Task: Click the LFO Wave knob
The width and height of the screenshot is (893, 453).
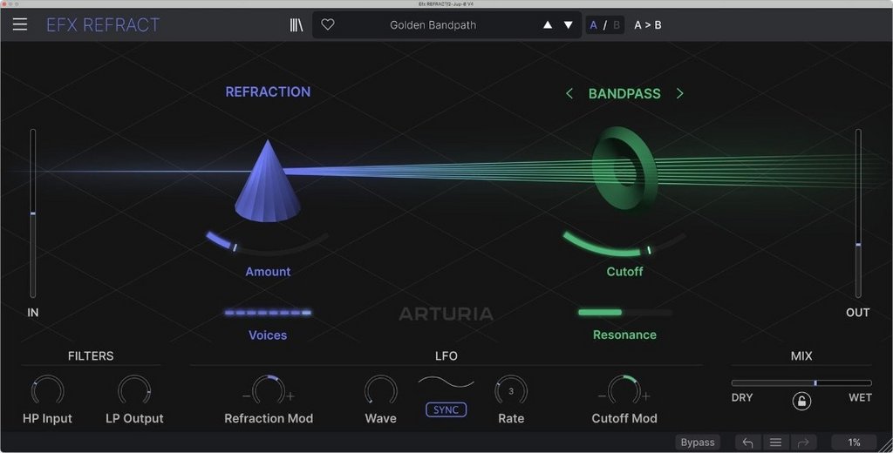Action: pyautogui.click(x=380, y=391)
